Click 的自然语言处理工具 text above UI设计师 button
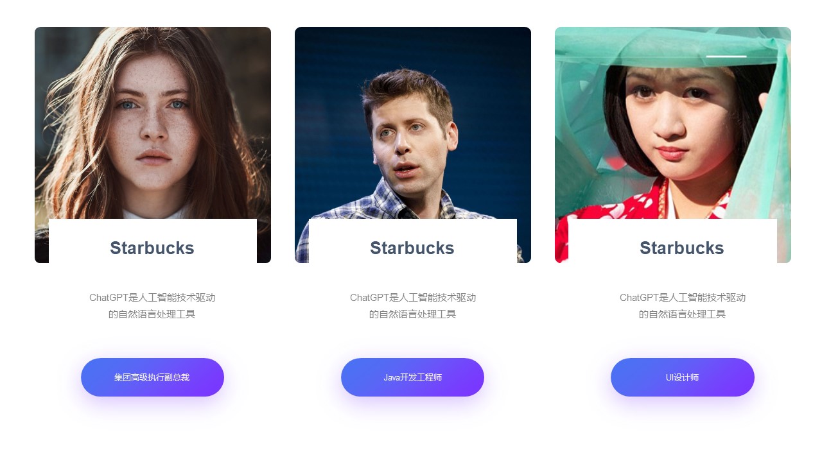 (x=683, y=314)
